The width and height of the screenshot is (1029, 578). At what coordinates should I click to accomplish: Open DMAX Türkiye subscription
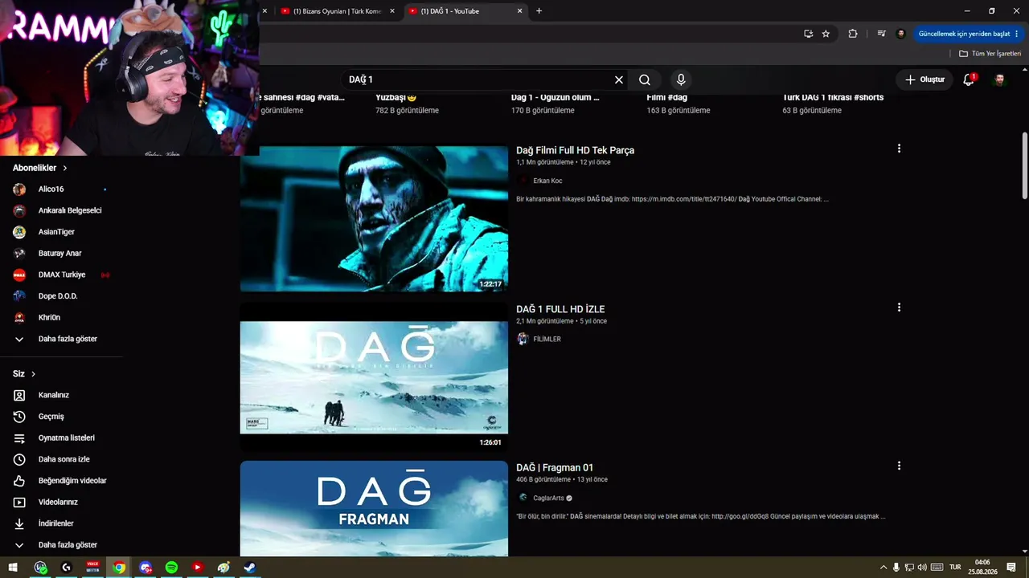61,275
